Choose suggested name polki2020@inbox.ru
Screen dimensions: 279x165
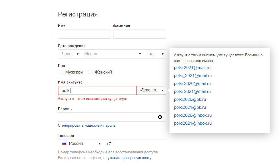click(x=193, y=115)
